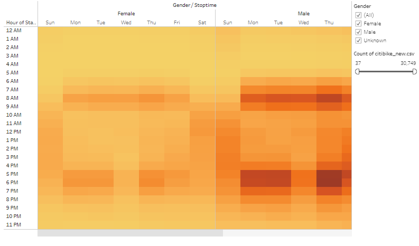419x246 pixels.
Task: Select the 12 PM row label
Action: point(14,131)
